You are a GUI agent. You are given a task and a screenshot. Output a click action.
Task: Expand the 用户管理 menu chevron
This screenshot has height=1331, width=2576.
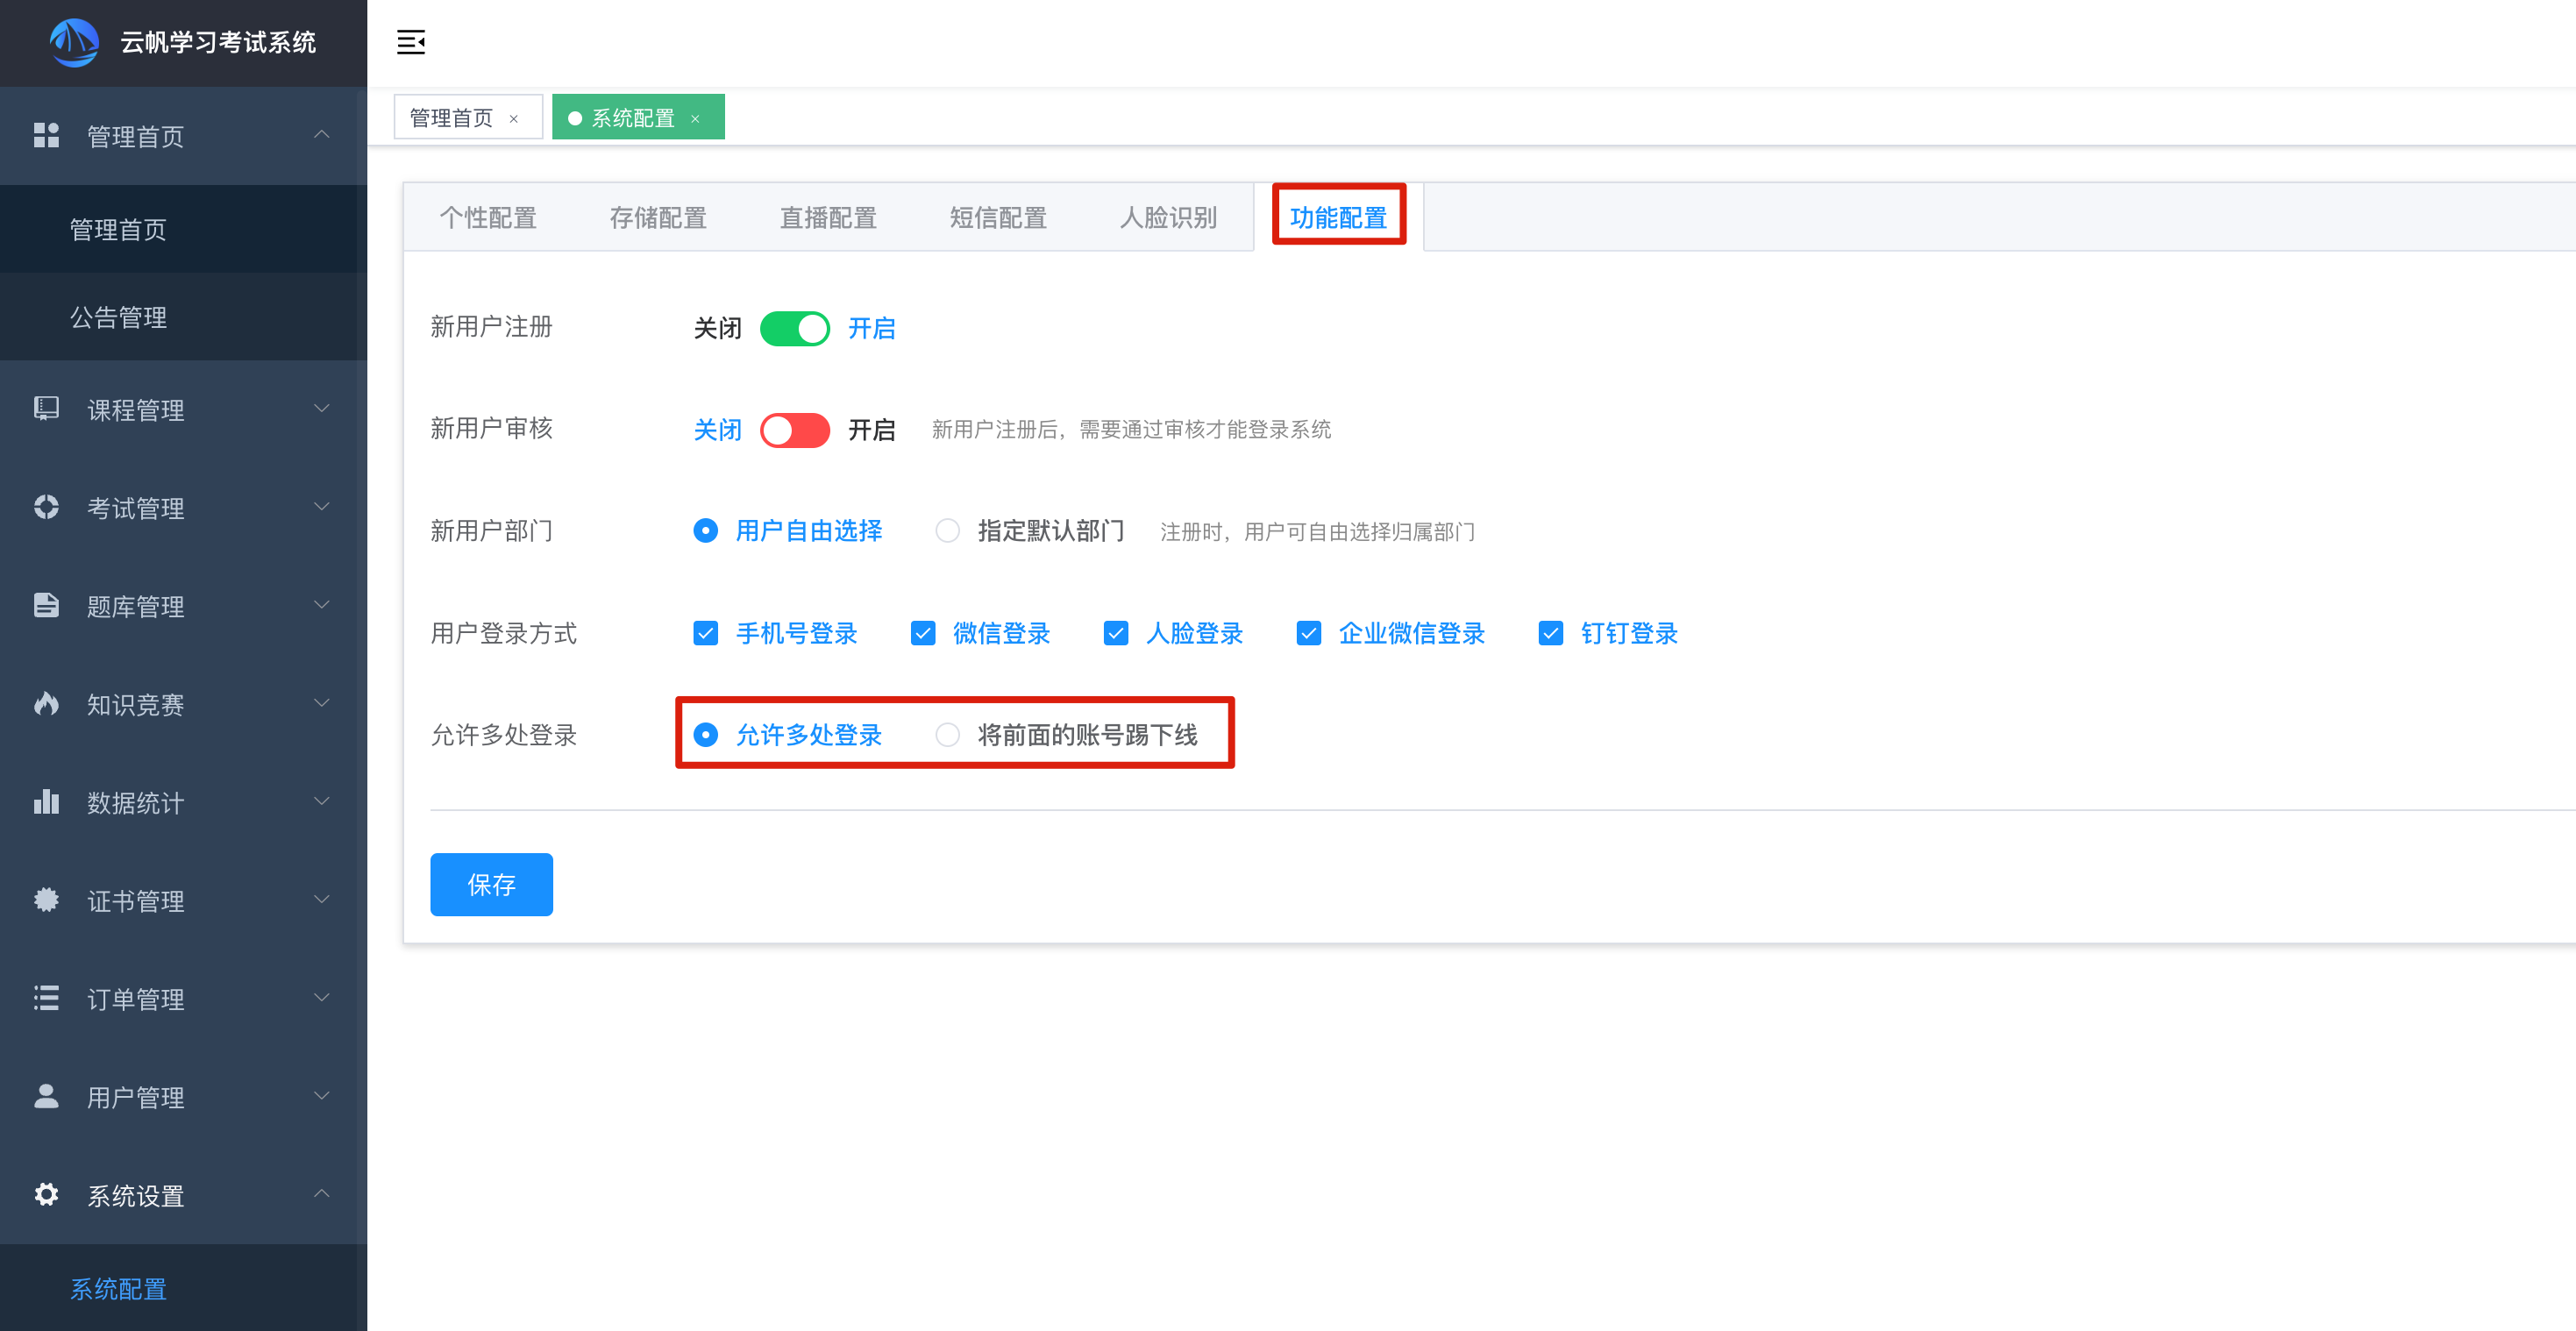coord(322,1095)
